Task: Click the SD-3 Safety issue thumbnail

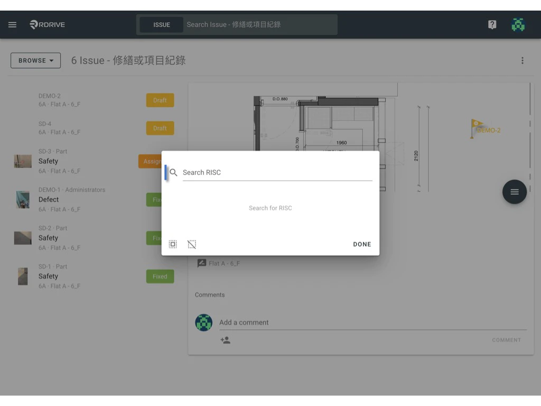Action: pyautogui.click(x=22, y=161)
